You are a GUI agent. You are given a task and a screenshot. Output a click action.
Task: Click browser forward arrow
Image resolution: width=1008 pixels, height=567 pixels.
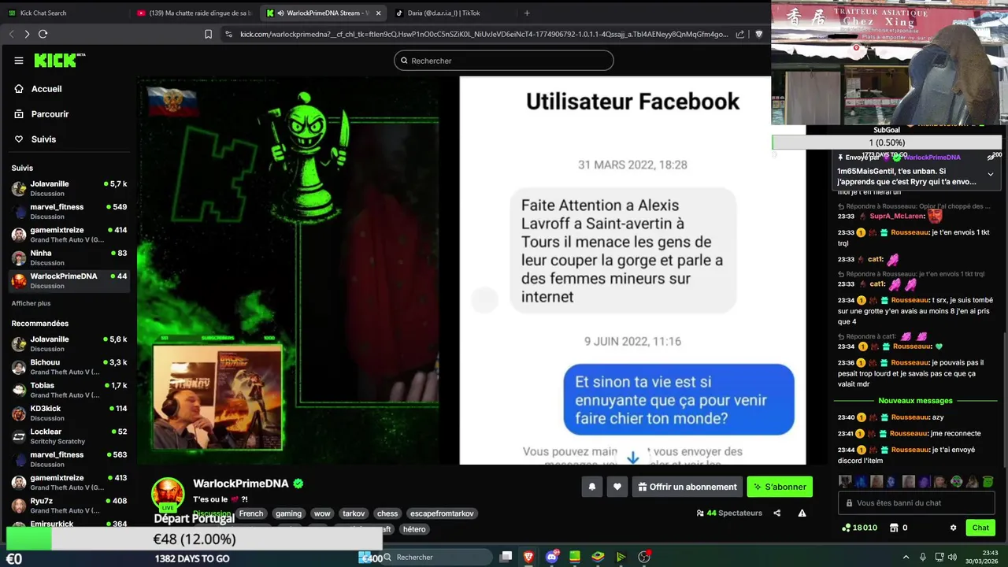point(27,34)
